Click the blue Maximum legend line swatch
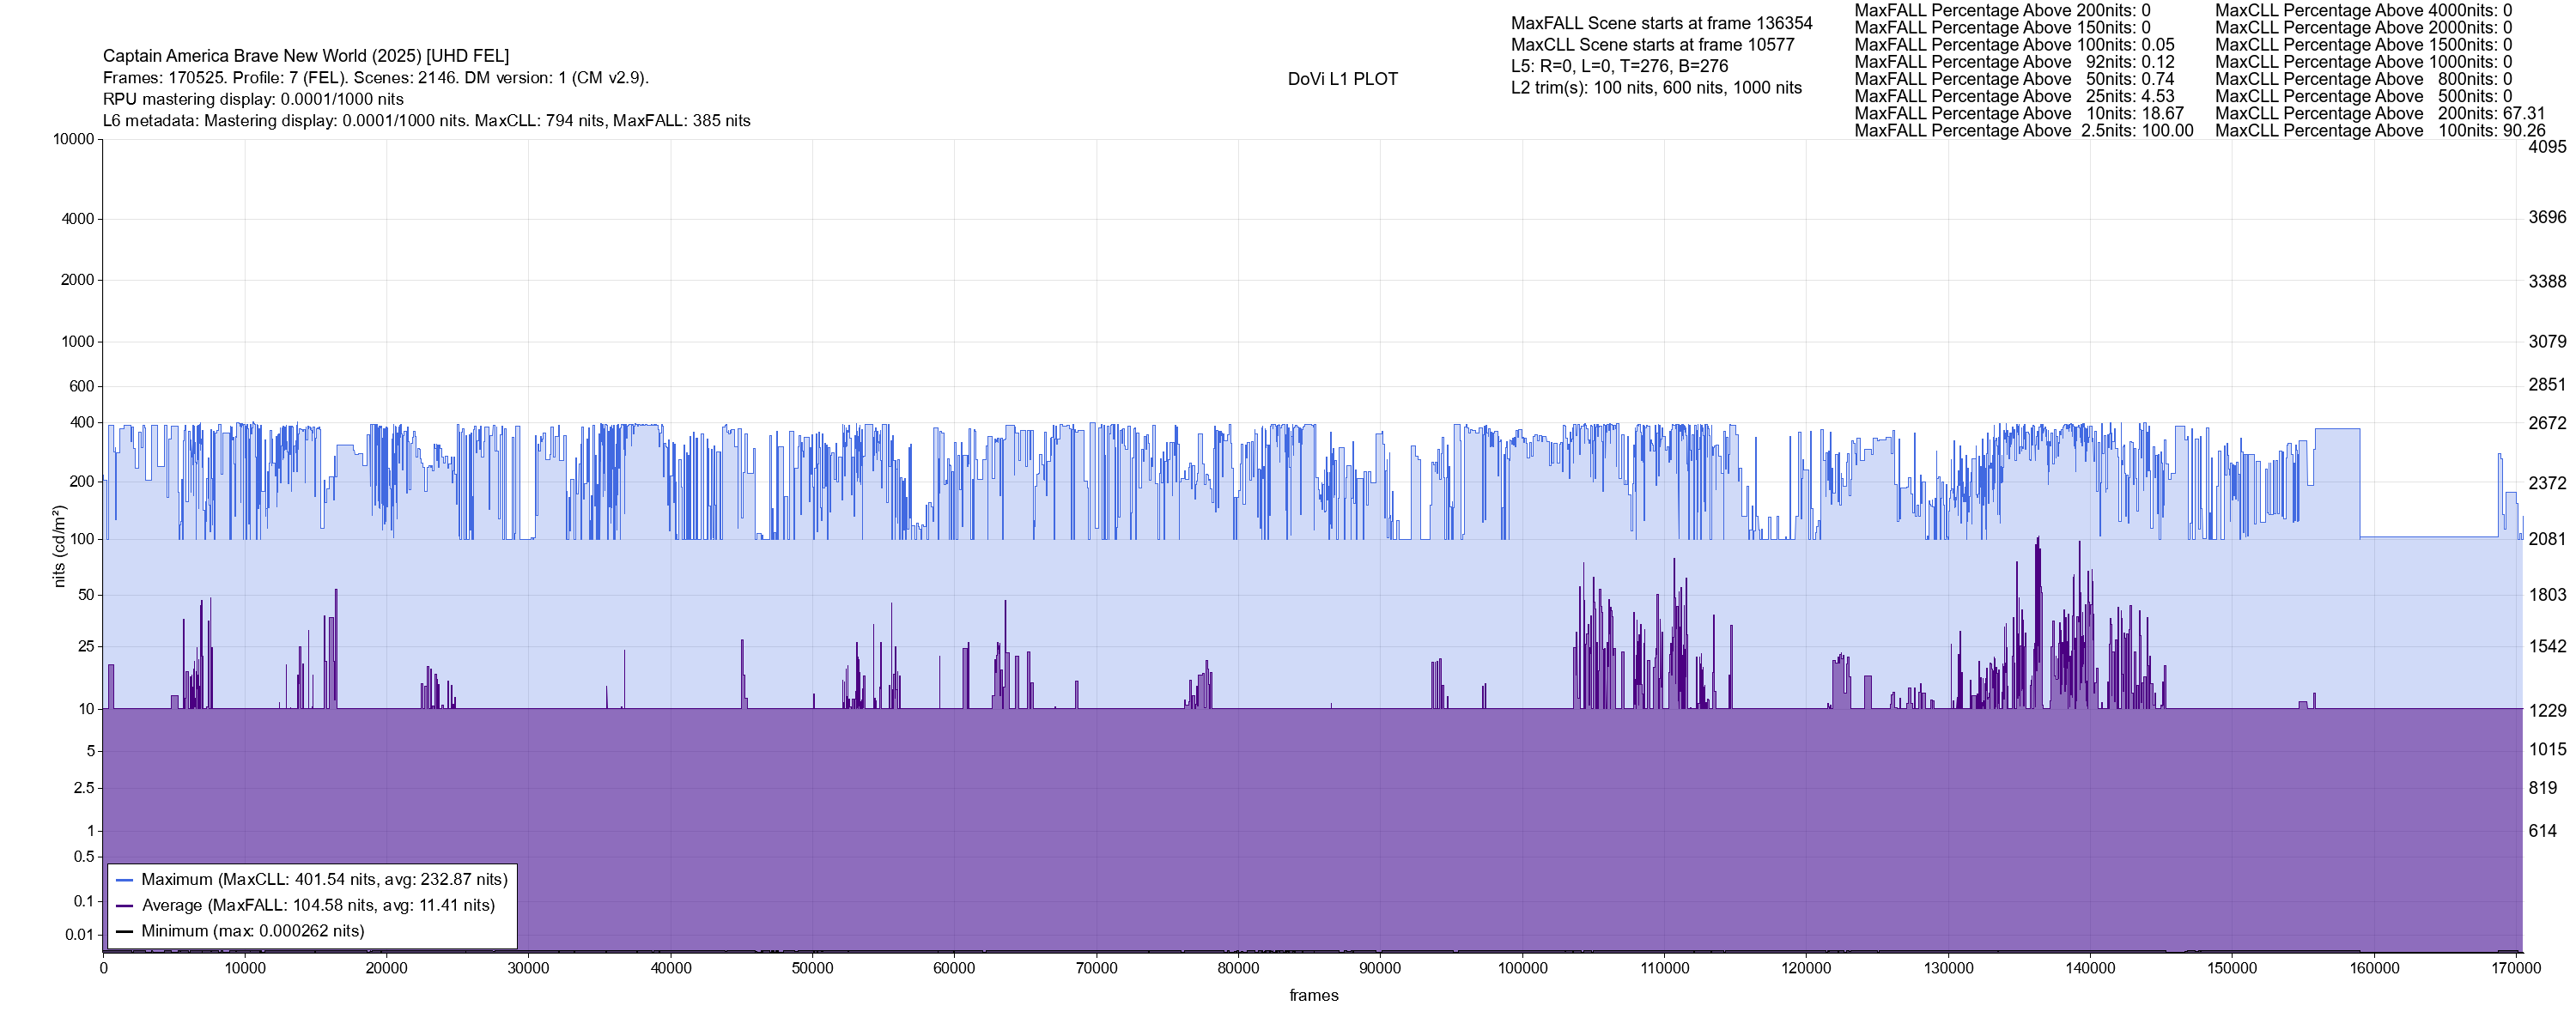The height and width of the screenshot is (1030, 2576). [125, 880]
